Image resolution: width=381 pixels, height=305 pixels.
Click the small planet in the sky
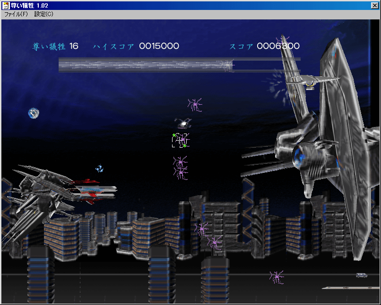coord(34,113)
